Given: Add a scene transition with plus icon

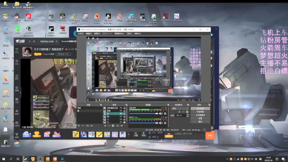Looking at the screenshot, I should 179,112.
